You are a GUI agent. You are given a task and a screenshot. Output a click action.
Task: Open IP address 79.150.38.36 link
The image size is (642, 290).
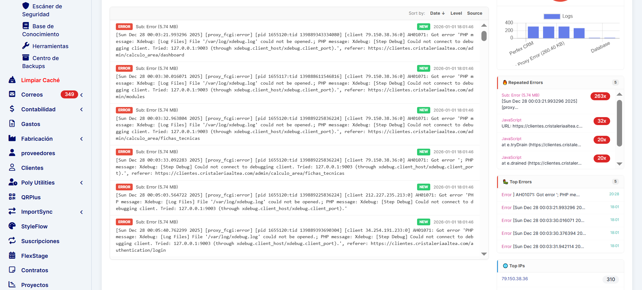pos(515,279)
